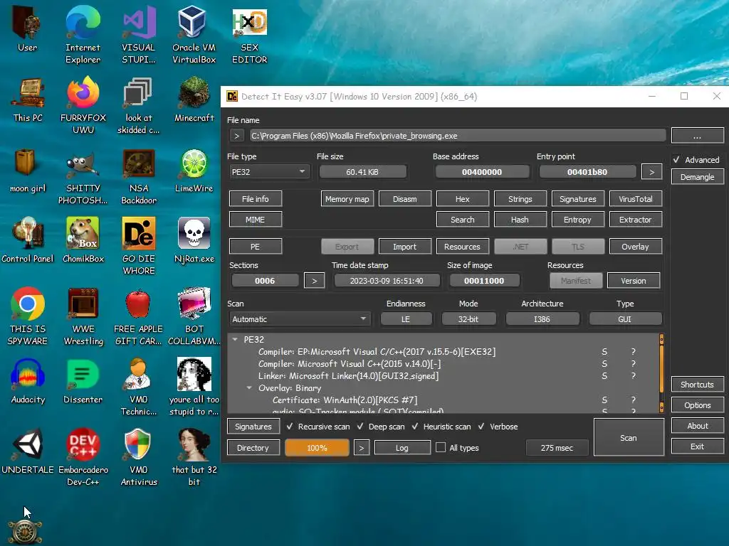This screenshot has height=546, width=729.
Task: Open the Hex viewer
Action: (462, 199)
